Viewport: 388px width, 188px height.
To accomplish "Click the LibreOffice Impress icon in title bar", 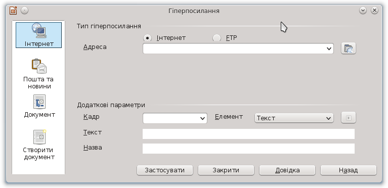I will coord(13,11).
